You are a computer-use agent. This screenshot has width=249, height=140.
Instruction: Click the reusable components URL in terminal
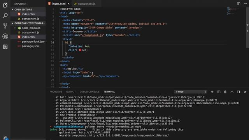pos(129,136)
